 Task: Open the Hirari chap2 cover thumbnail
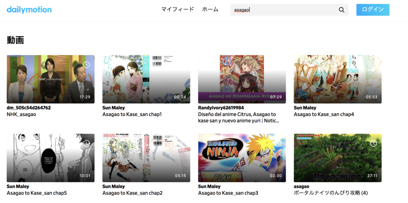tap(146, 158)
